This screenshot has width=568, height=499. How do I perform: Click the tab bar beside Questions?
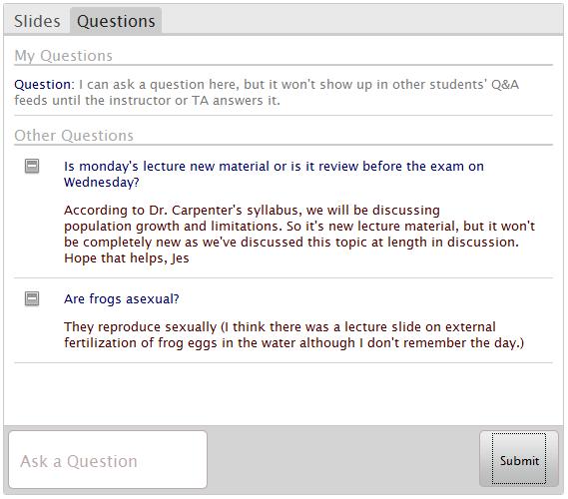[x=362, y=20]
